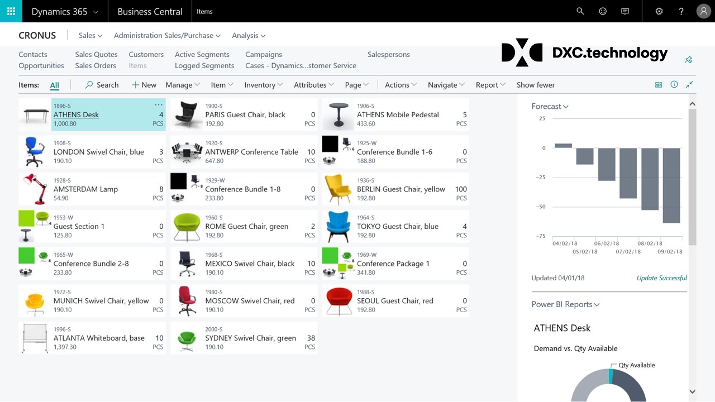Open the Item action dropdown

222,85
